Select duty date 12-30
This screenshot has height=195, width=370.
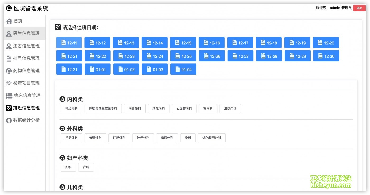pos(326,56)
